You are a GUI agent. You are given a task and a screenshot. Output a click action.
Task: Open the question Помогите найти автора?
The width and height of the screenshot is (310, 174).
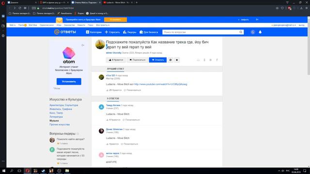point(71,139)
